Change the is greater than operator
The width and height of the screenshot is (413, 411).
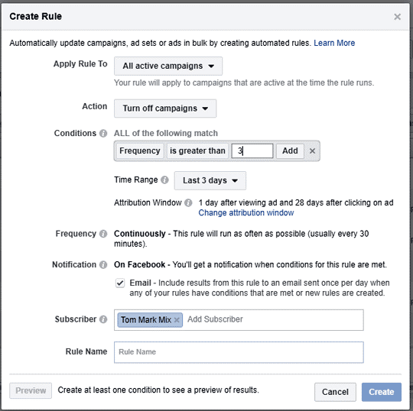pos(197,150)
